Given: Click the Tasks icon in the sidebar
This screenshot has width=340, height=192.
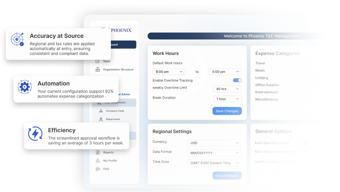Looking at the screenshot, I should [97, 61].
